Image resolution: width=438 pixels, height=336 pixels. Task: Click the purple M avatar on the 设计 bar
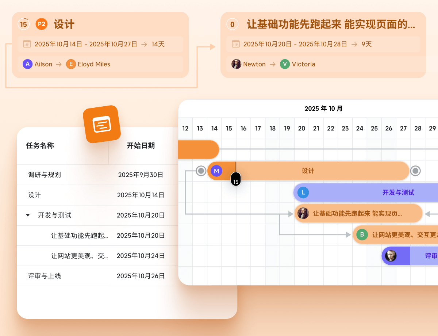tap(217, 171)
